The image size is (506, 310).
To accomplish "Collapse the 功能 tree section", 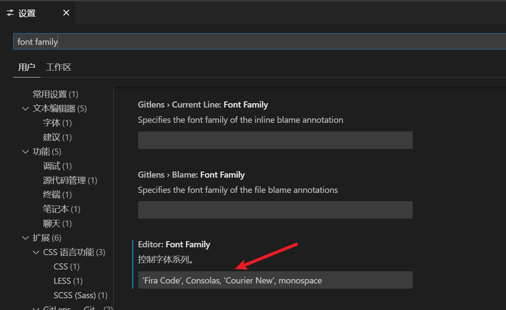I will tap(25, 152).
